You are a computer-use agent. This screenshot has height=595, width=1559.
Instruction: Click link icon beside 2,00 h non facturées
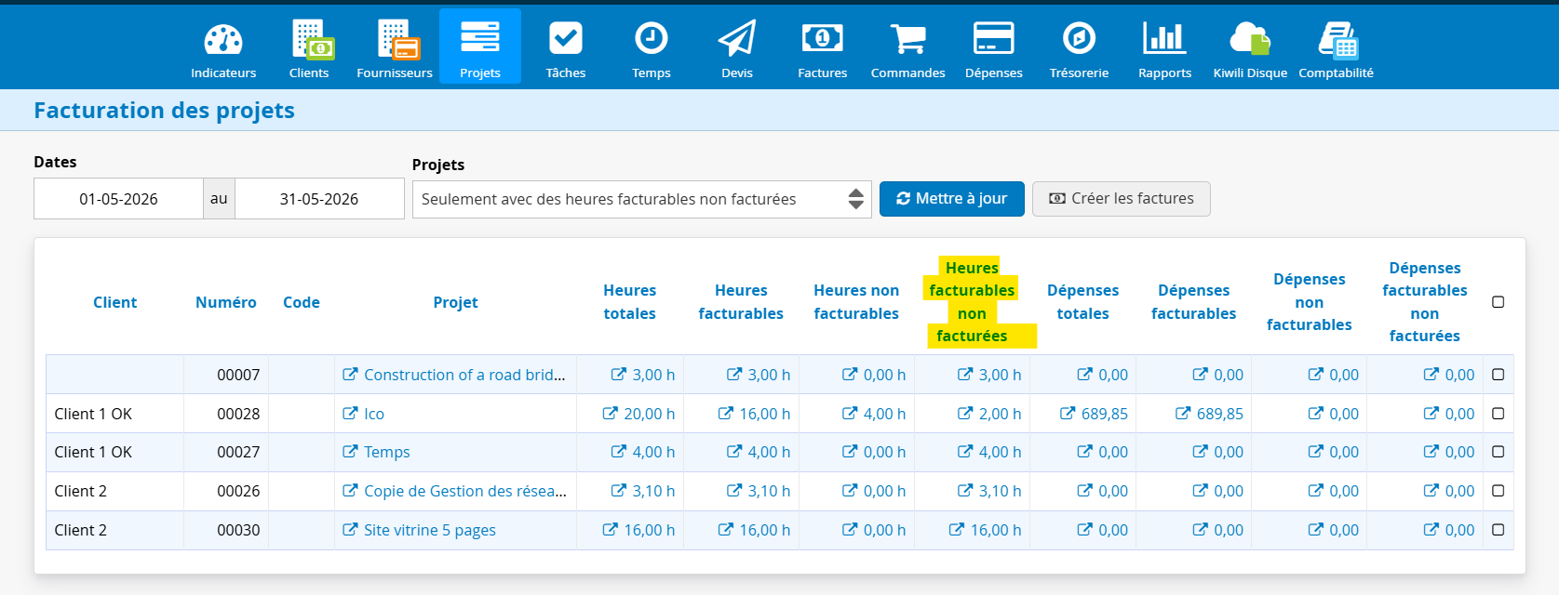(x=965, y=414)
